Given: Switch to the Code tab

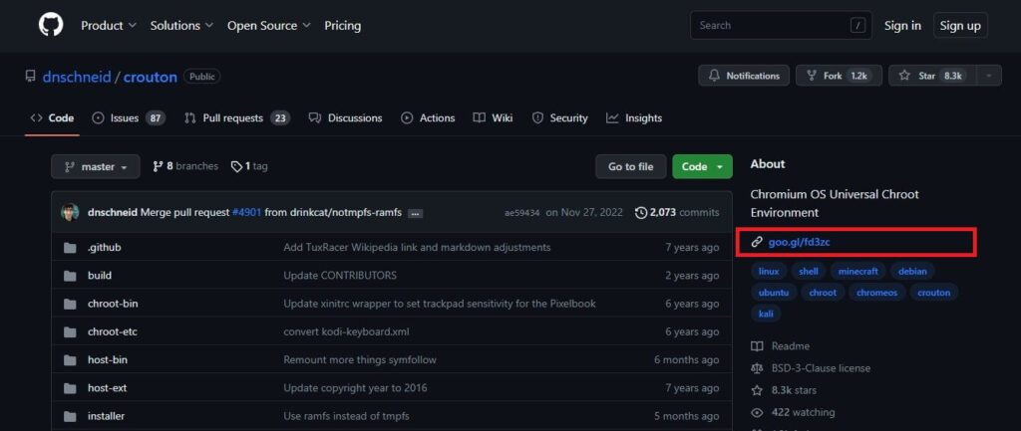Looking at the screenshot, I should (52, 117).
